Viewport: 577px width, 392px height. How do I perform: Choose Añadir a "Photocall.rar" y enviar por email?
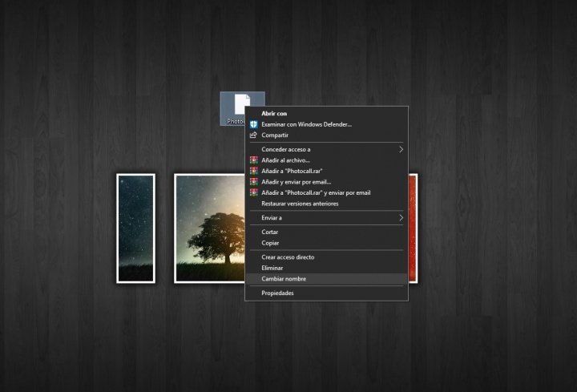pos(326,192)
